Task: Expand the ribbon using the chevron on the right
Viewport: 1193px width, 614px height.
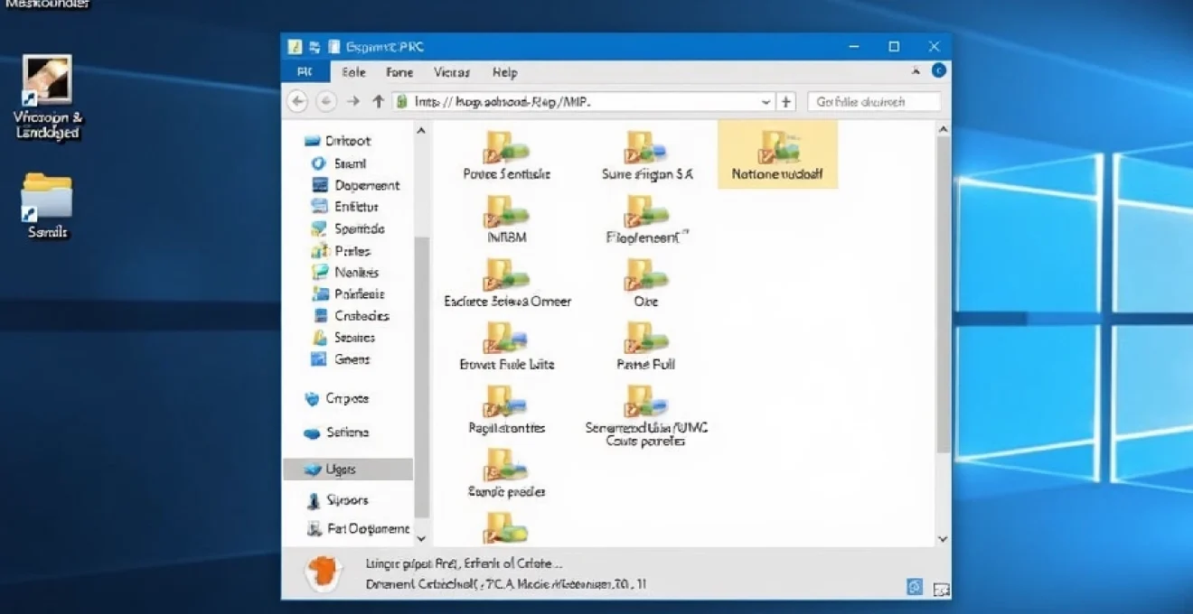Action: (x=916, y=70)
